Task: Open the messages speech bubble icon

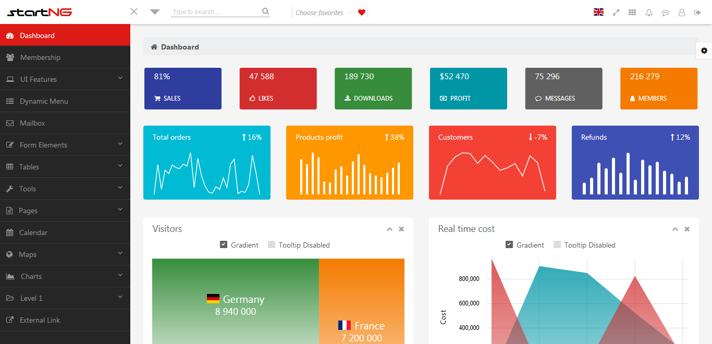Action: tap(666, 13)
